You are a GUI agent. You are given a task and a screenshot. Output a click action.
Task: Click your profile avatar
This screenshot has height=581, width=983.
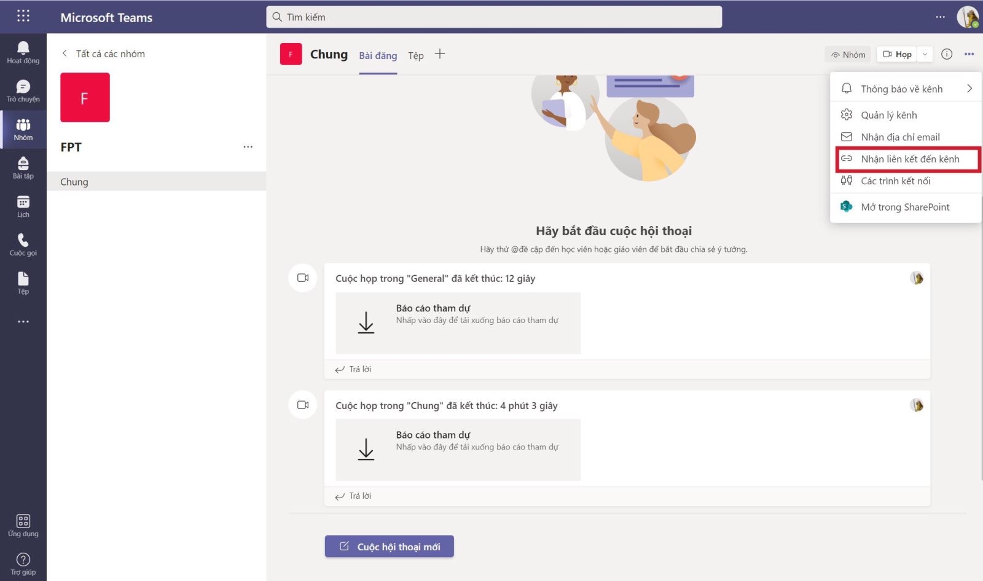tap(969, 17)
